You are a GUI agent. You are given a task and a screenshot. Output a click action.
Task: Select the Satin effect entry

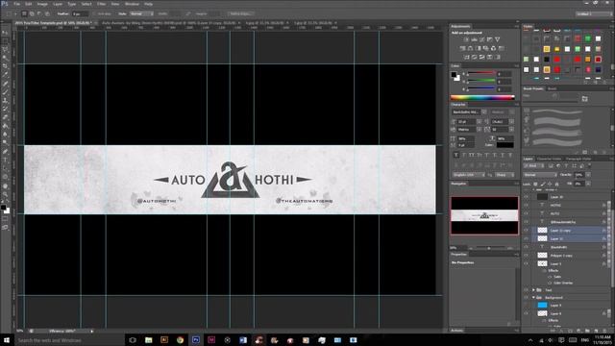557,277
